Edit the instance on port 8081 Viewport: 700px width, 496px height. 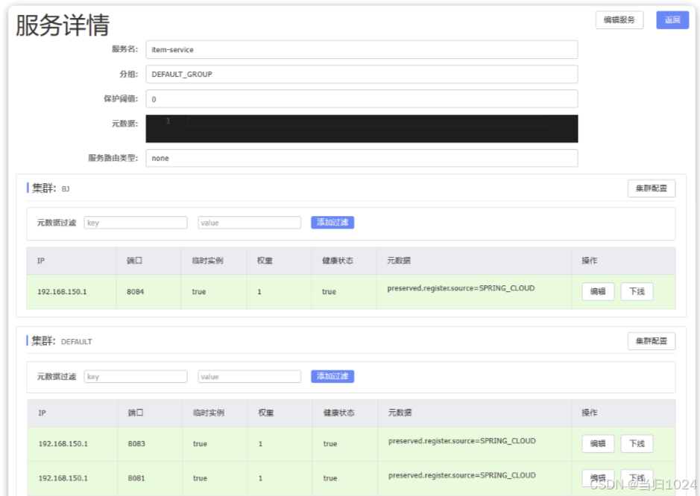(598, 478)
